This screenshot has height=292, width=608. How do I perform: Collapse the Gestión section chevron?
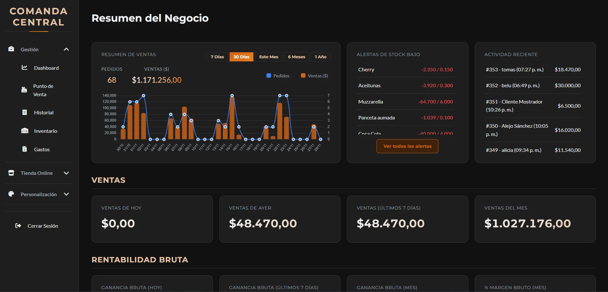pos(66,49)
